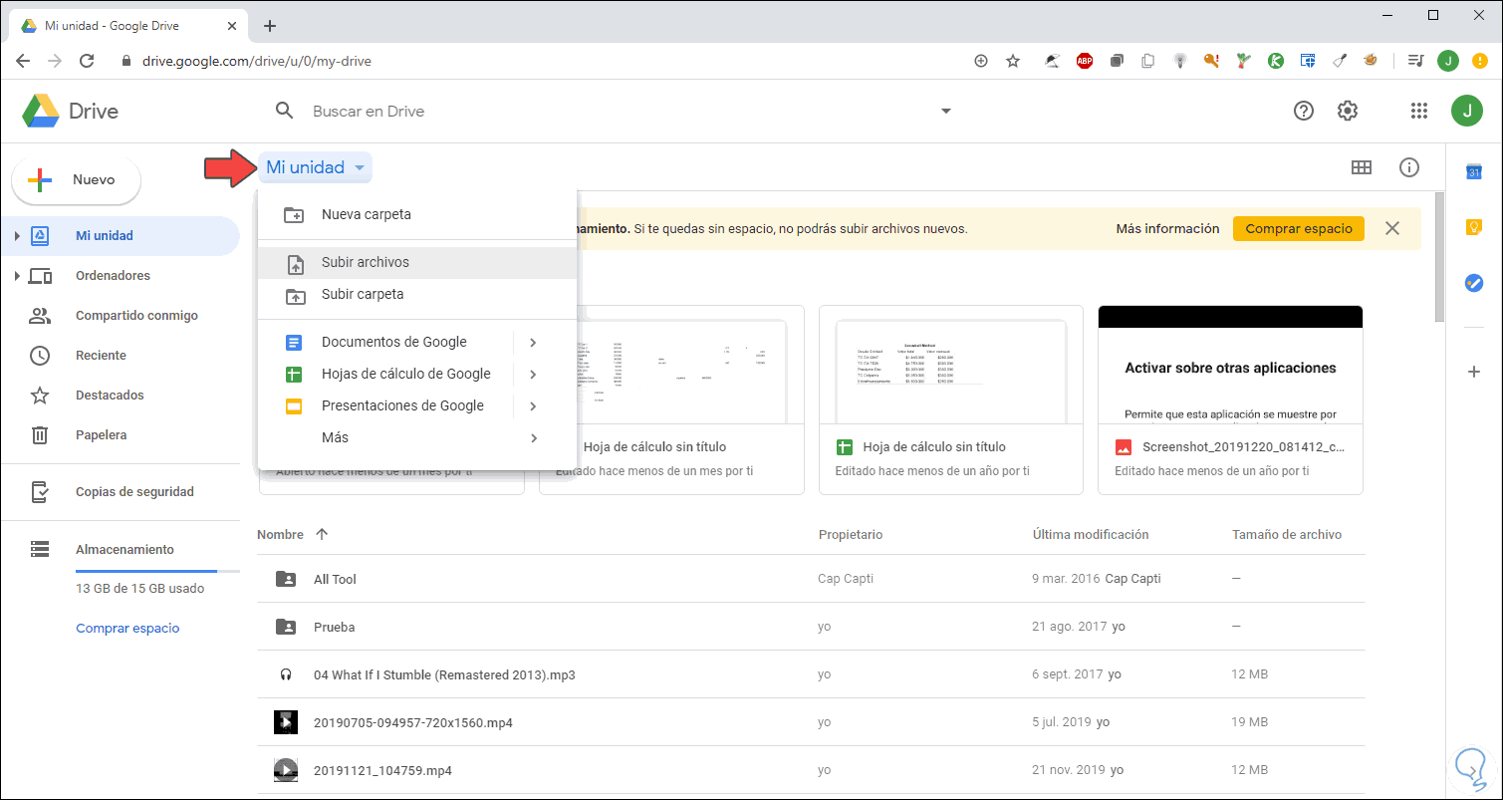Viewport: 1503px width, 800px height.
Task: Click the Nuevo button
Action: tap(77, 180)
